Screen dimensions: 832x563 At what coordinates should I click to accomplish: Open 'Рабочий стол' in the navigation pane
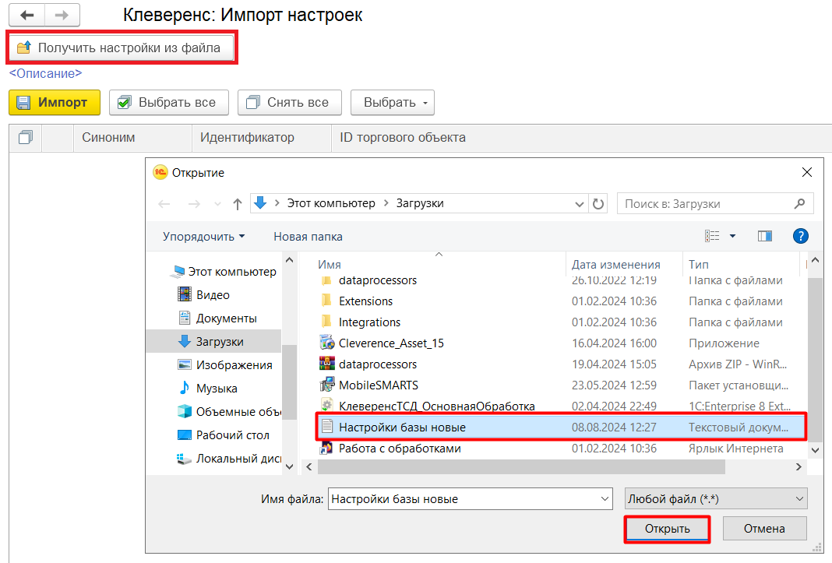[x=224, y=435]
